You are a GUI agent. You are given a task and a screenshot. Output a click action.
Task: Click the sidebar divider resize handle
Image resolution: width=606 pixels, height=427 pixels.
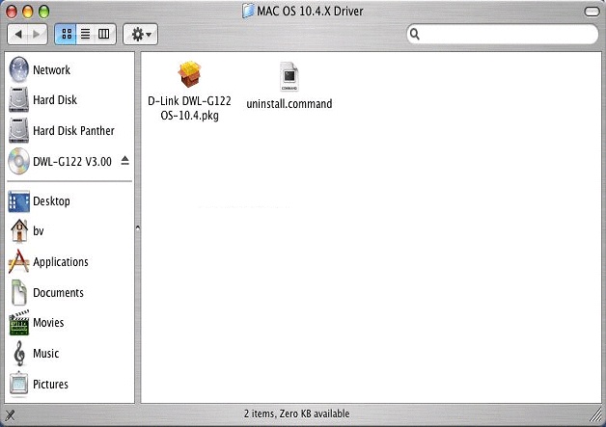[138, 228]
